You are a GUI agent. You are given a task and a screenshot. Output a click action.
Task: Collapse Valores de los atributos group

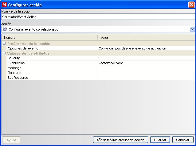[4, 53]
